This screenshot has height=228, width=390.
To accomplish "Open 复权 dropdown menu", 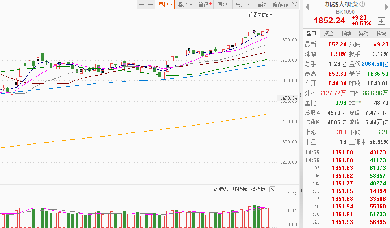I will (166, 5).
